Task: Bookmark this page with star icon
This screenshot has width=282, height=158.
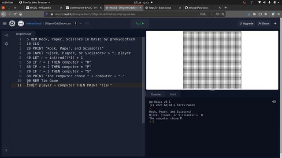Action: point(223,14)
